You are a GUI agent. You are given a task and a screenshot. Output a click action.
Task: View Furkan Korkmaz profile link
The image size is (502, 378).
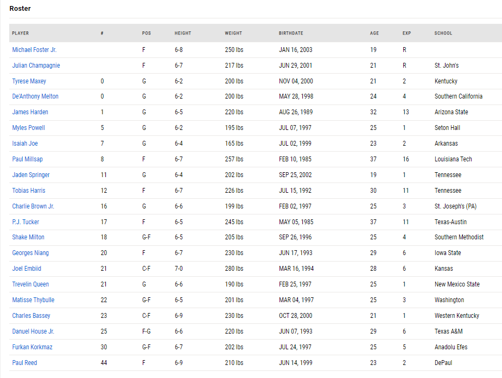click(32, 347)
